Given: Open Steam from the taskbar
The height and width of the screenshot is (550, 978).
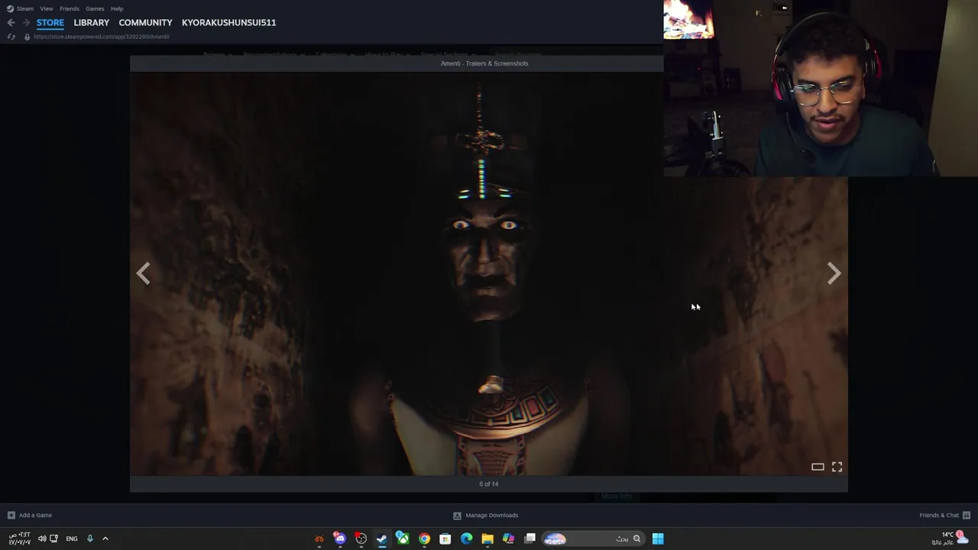Looking at the screenshot, I should [x=381, y=539].
